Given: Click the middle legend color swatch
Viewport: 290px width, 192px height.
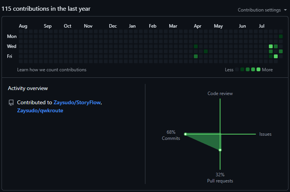Looking at the screenshot, I should (x=248, y=69).
